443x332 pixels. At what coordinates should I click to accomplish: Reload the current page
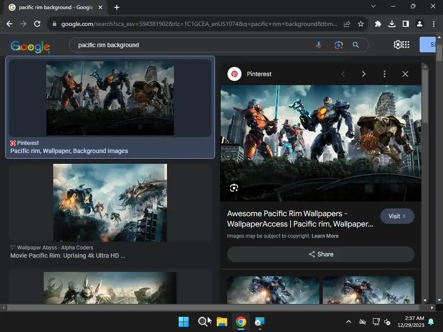[37, 24]
